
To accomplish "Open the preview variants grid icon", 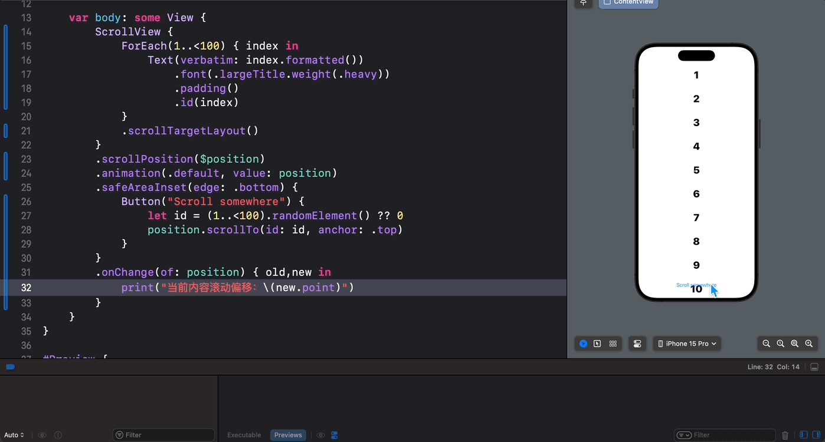I will point(613,344).
